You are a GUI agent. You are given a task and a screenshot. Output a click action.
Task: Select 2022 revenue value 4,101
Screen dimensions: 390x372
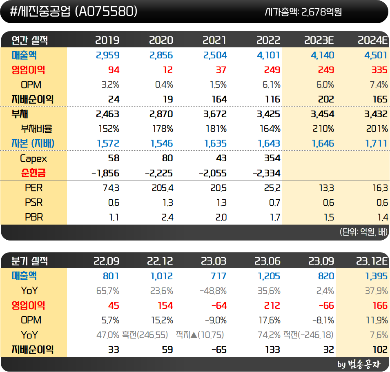click(x=269, y=55)
